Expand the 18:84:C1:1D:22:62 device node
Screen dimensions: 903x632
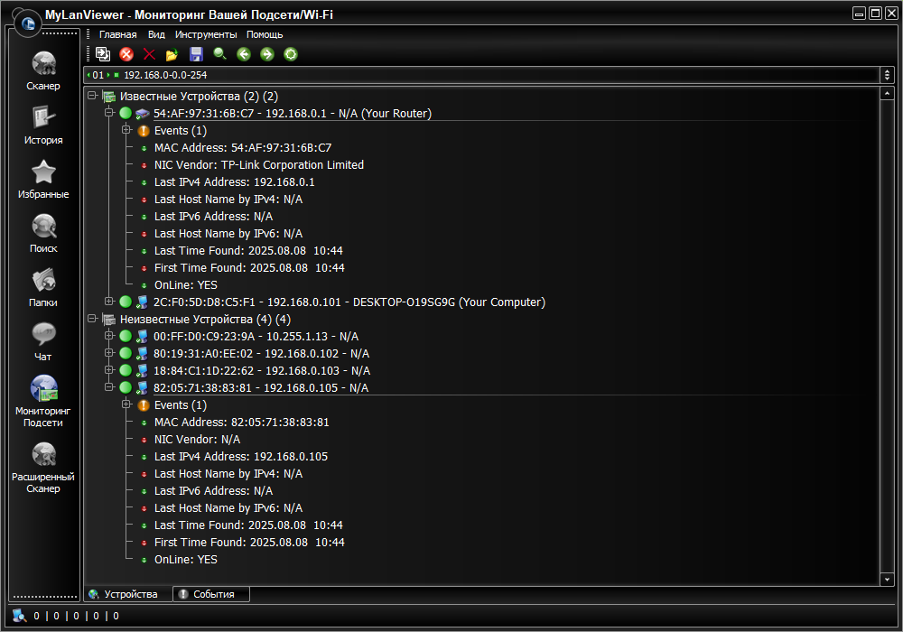(x=109, y=369)
